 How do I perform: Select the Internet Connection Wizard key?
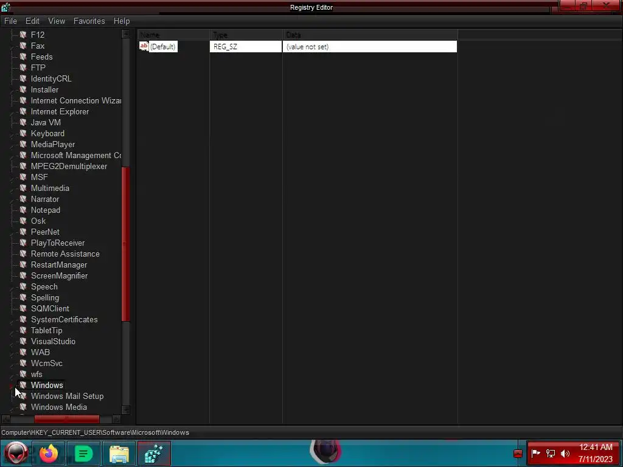[x=76, y=101]
